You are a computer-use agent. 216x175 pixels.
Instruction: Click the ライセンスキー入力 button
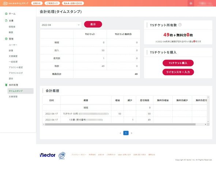tap(178, 72)
